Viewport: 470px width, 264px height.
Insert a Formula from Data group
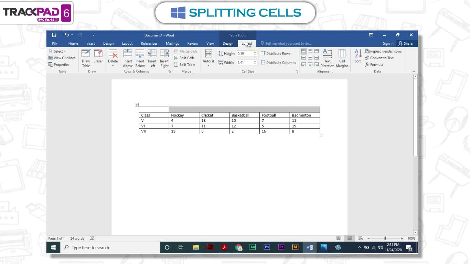374,64
